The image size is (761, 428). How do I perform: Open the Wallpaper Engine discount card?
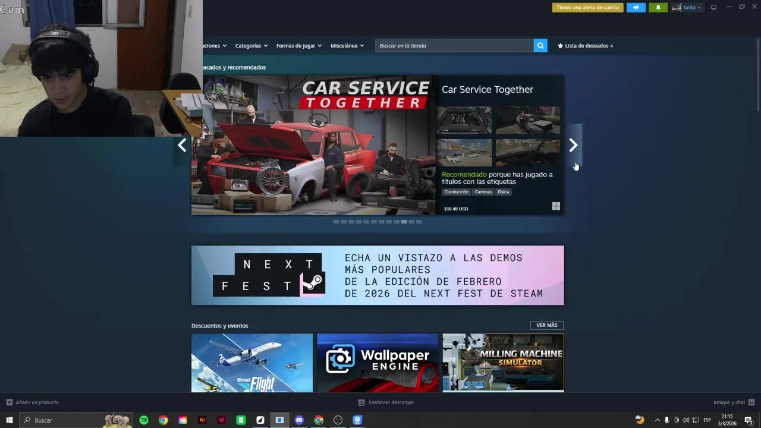(x=378, y=363)
